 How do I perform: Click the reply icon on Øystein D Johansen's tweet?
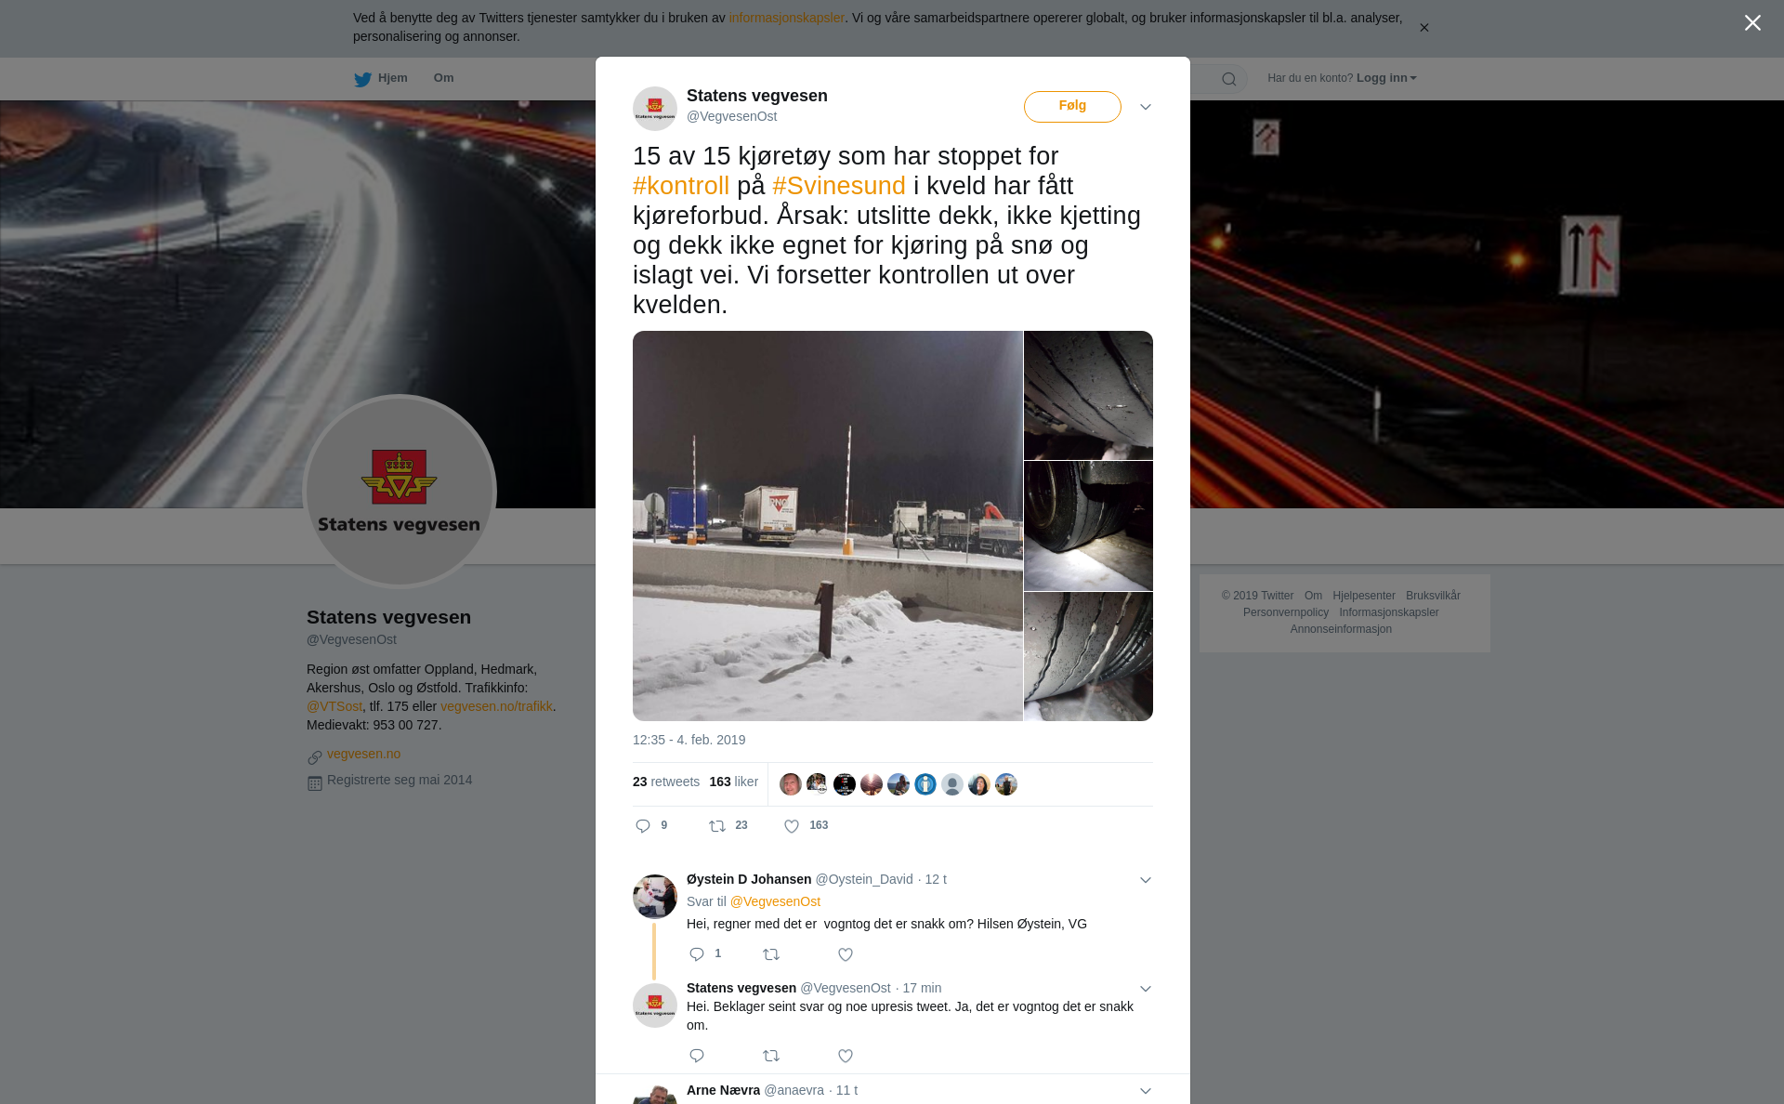697,954
